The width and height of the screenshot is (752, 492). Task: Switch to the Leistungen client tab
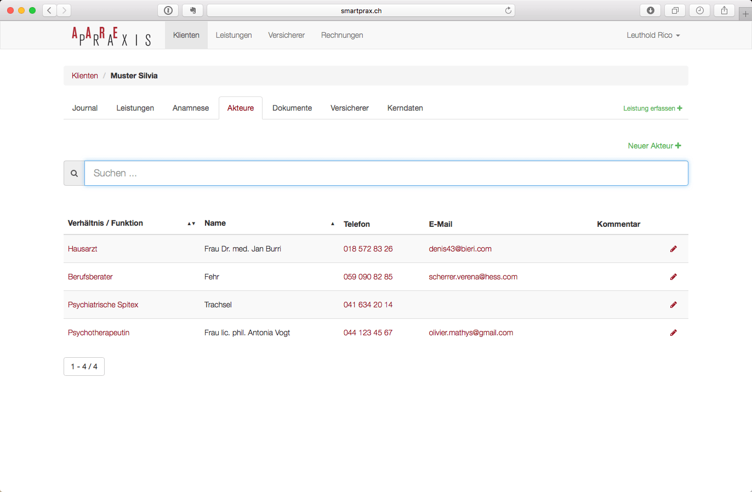coord(135,108)
